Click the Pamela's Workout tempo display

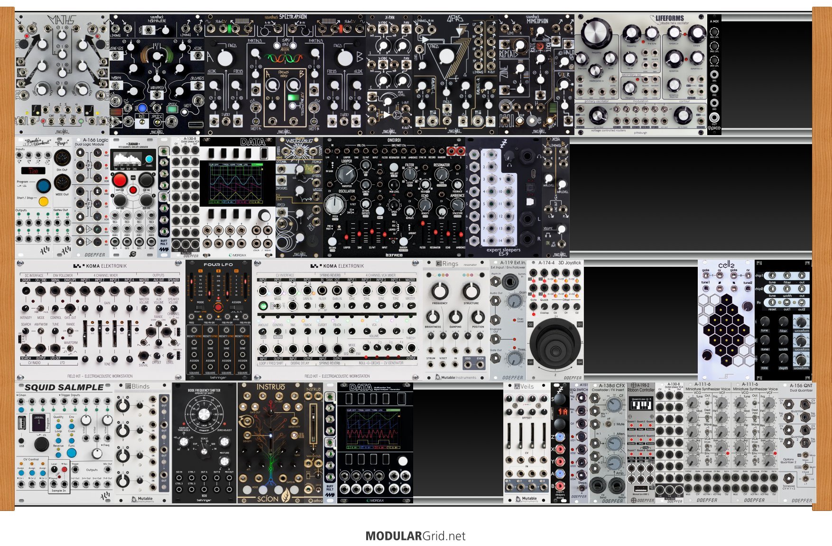[33, 171]
